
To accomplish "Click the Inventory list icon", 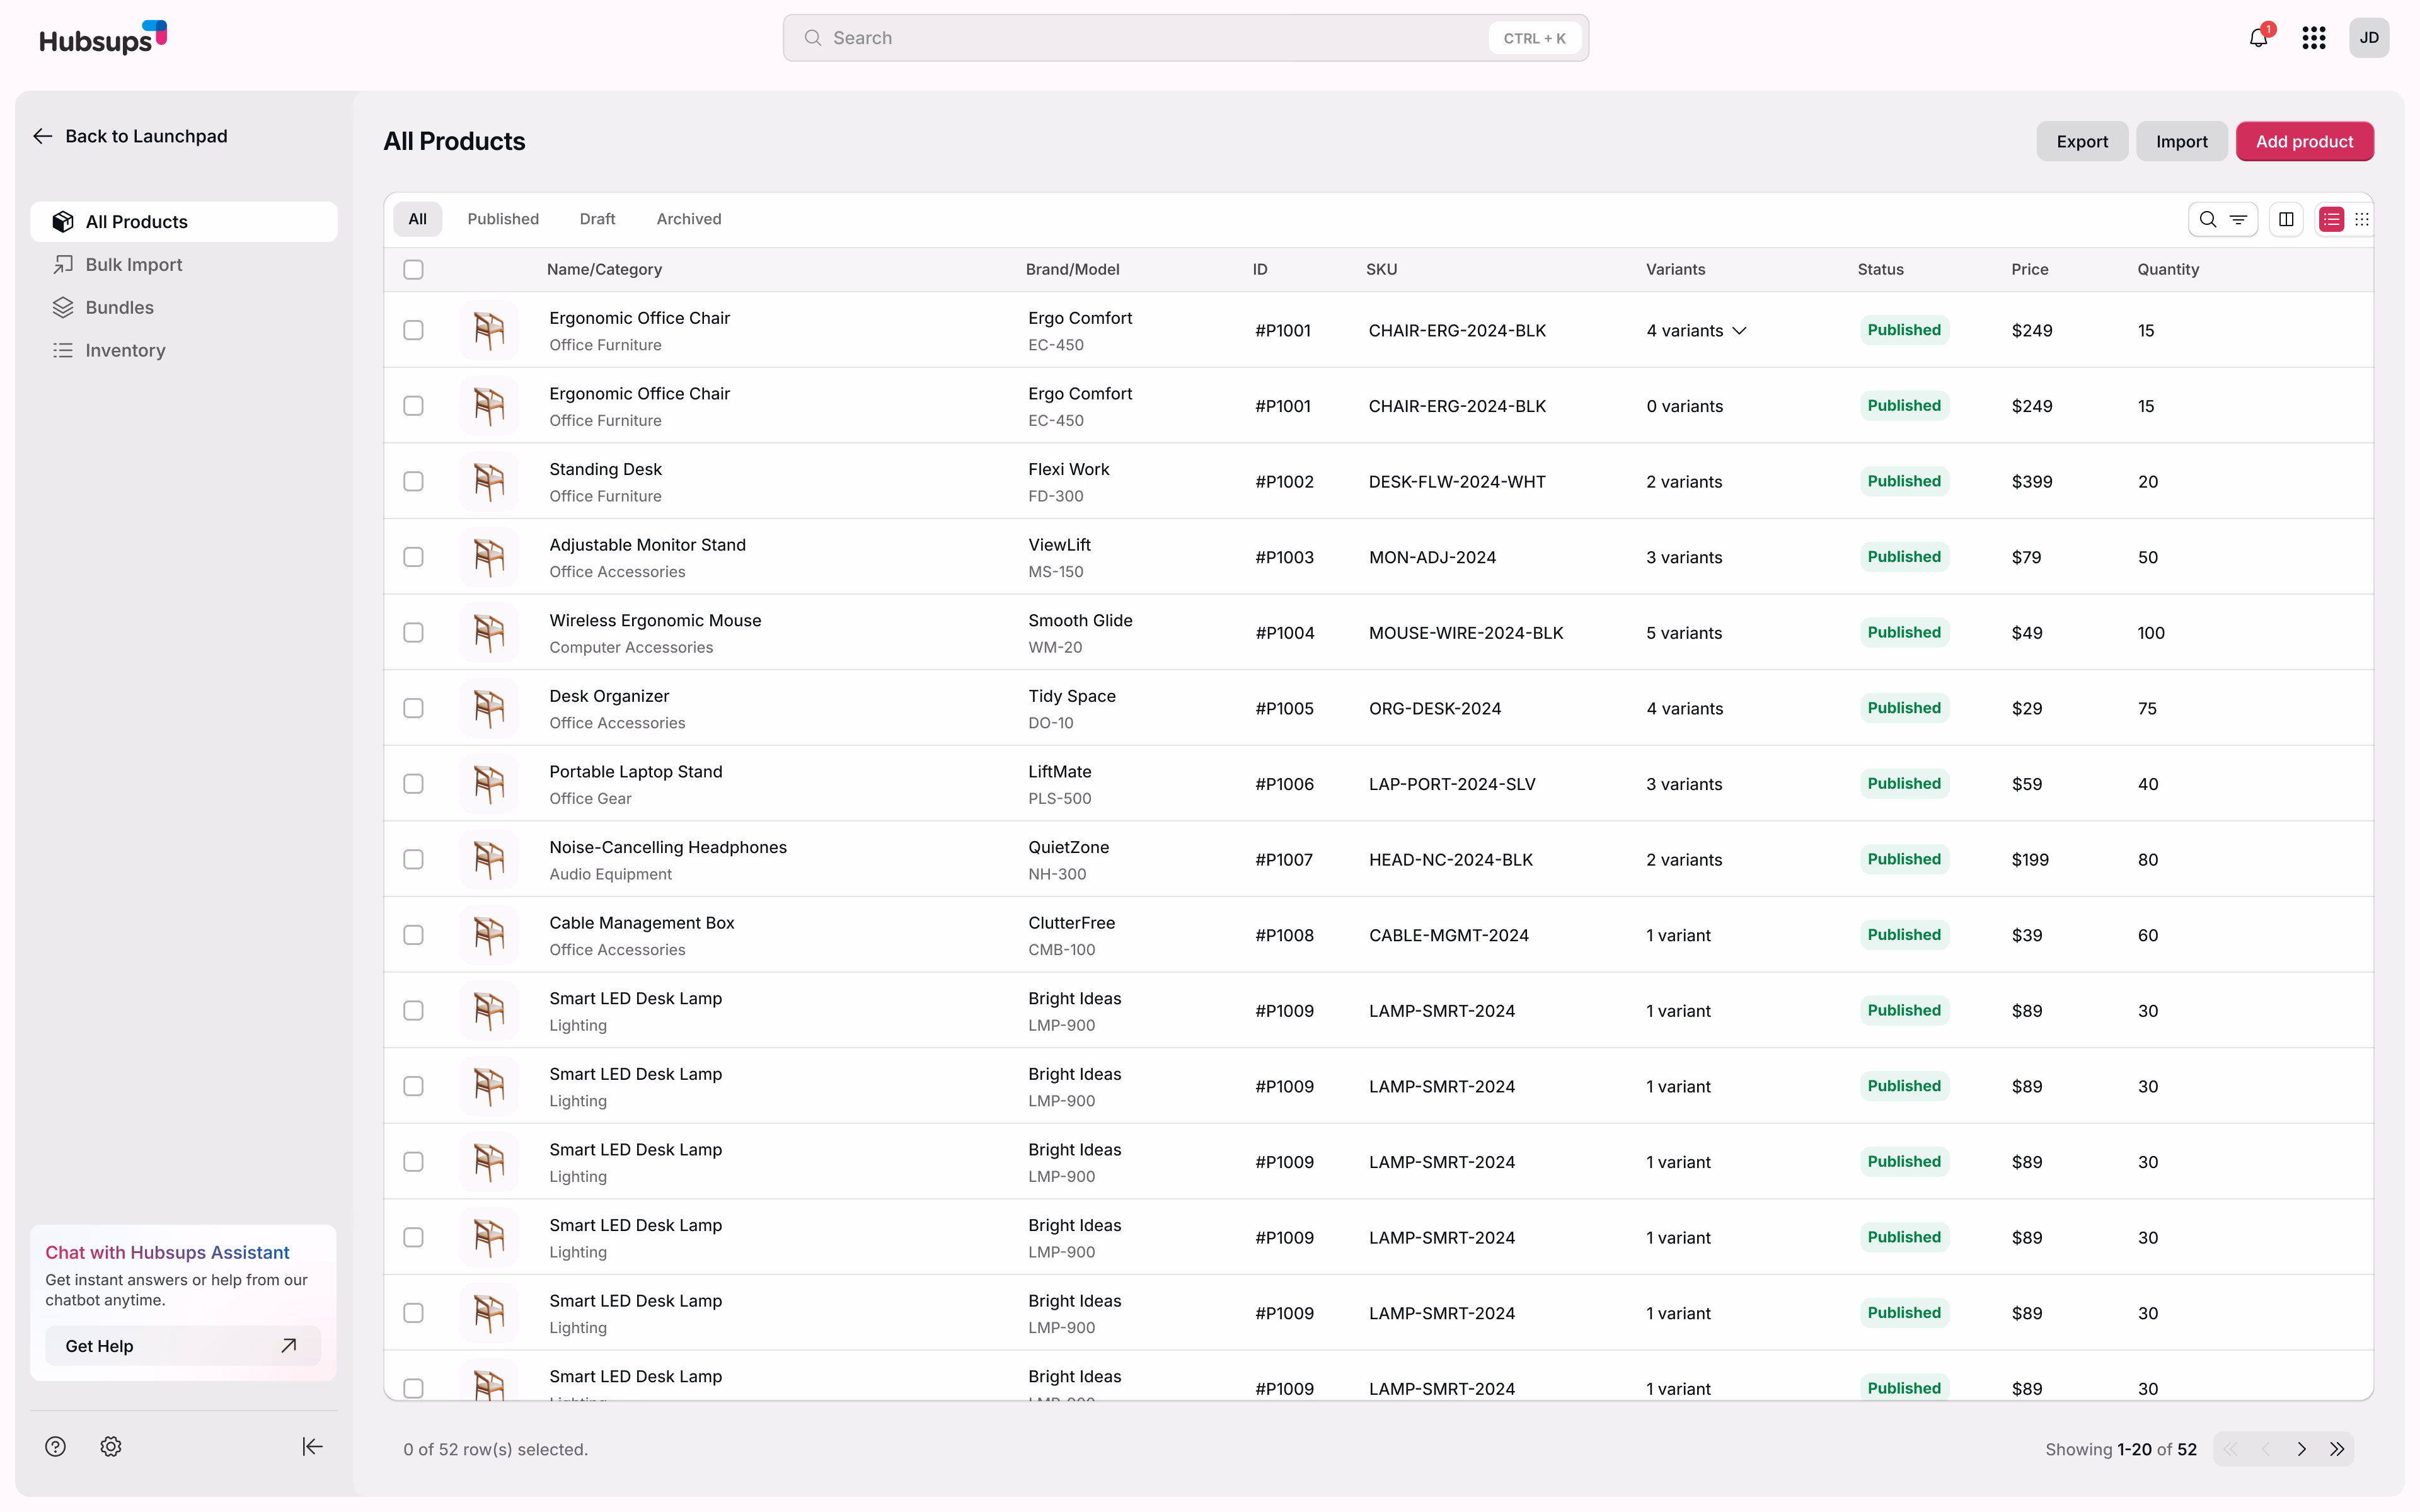I will tap(63, 350).
